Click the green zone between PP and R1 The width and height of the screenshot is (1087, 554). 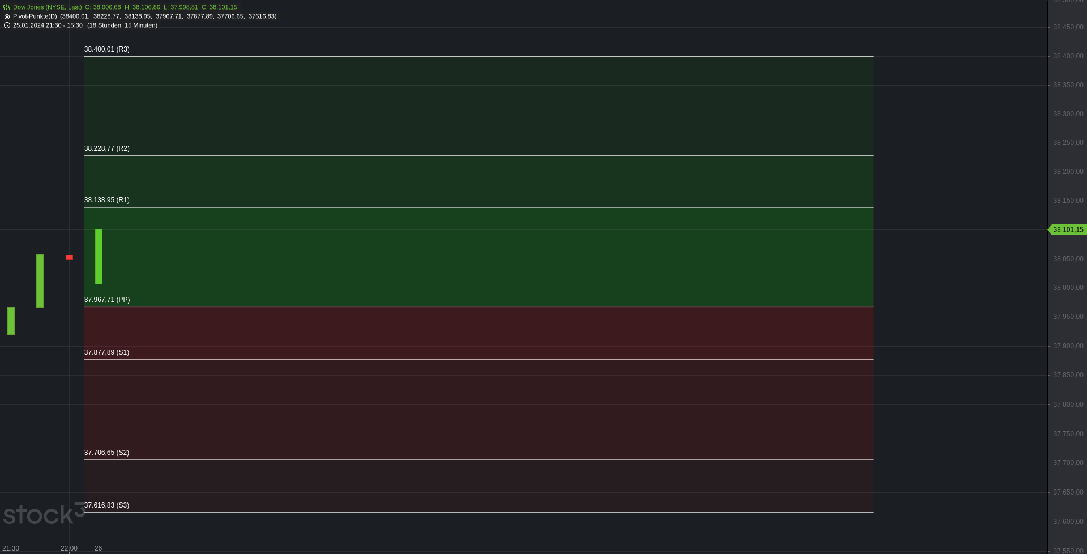point(478,257)
